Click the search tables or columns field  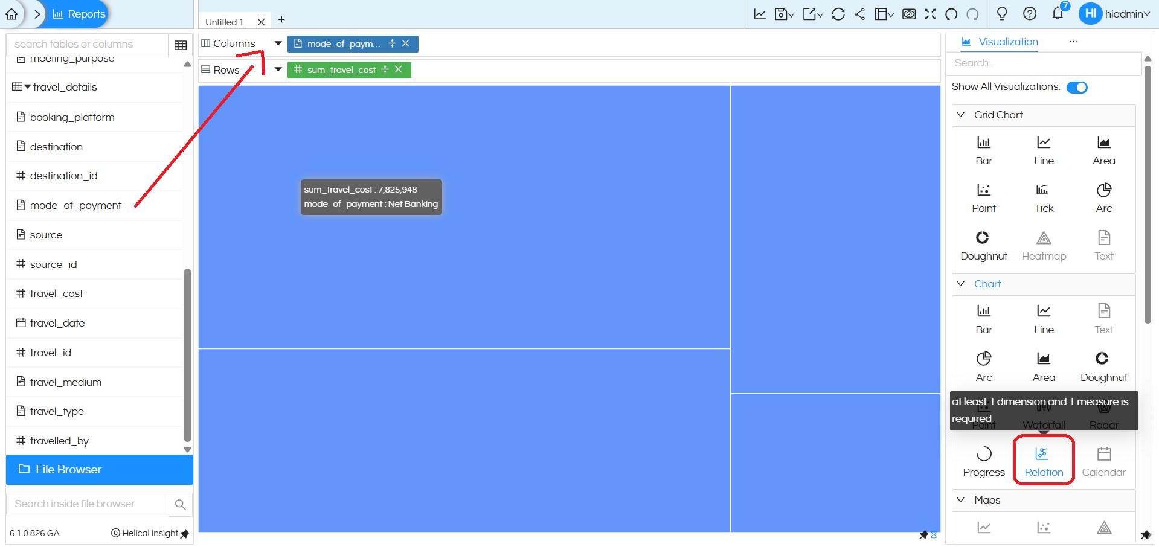pyautogui.click(x=87, y=45)
